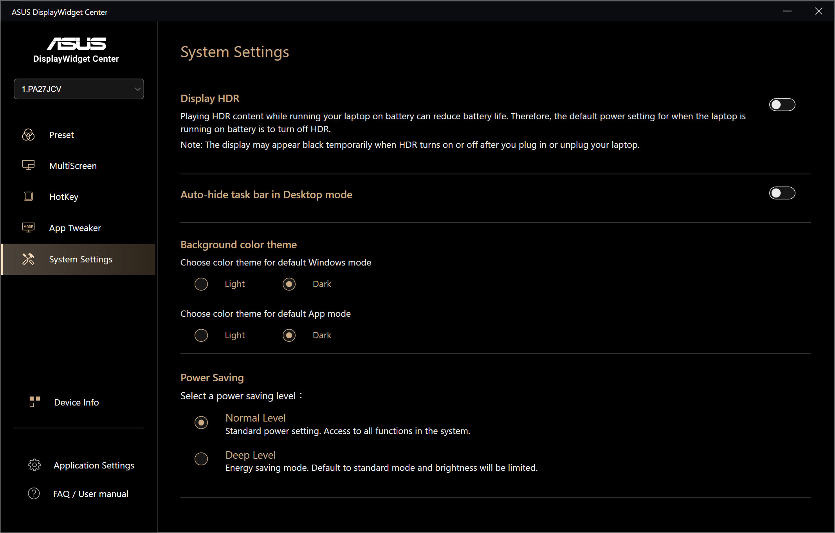The image size is (835, 533).
Task: Go to App Tweaker section
Action: tap(75, 228)
